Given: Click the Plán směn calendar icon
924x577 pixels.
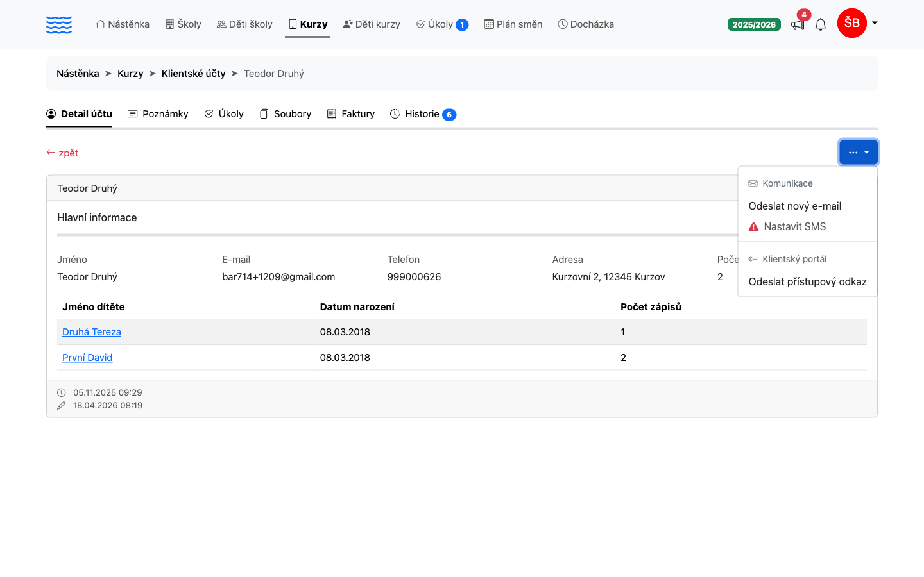Looking at the screenshot, I should pyautogui.click(x=489, y=24).
